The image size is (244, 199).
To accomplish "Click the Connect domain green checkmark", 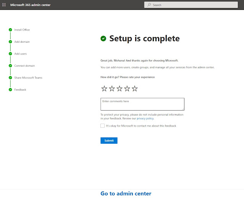I will pyautogui.click(x=10, y=66).
